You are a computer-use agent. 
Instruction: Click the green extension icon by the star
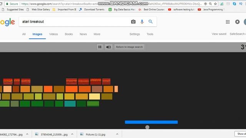click(222, 4)
